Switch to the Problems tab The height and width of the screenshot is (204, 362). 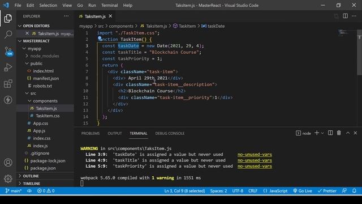pyautogui.click(x=90, y=134)
